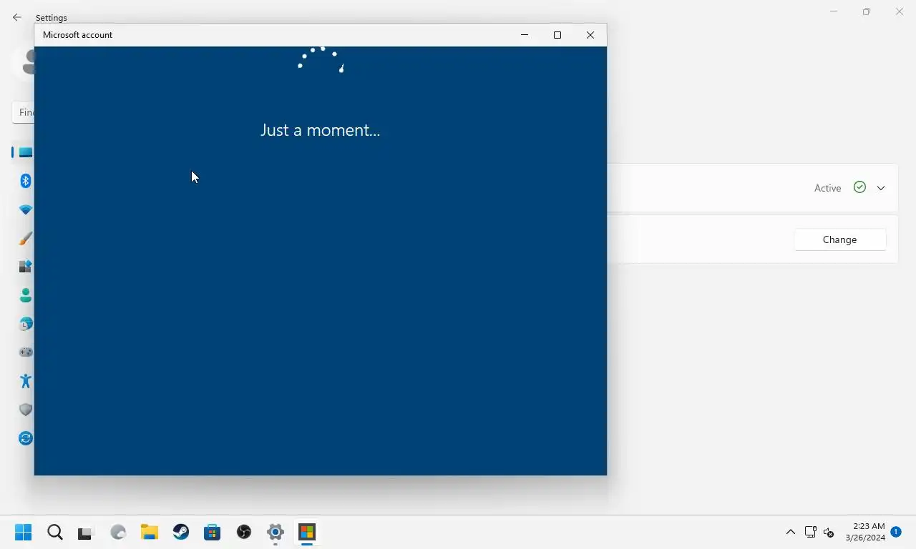Open muted volume tray icon
This screenshot has height=549, width=916.
pos(829,532)
